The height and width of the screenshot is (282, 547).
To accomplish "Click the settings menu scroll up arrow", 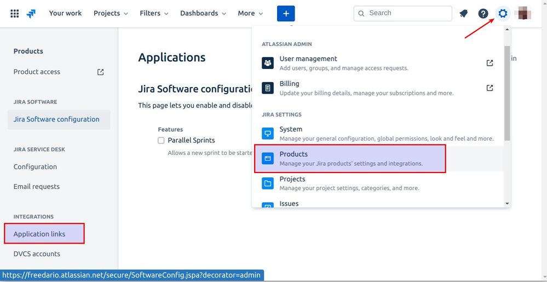I will coord(507,30).
